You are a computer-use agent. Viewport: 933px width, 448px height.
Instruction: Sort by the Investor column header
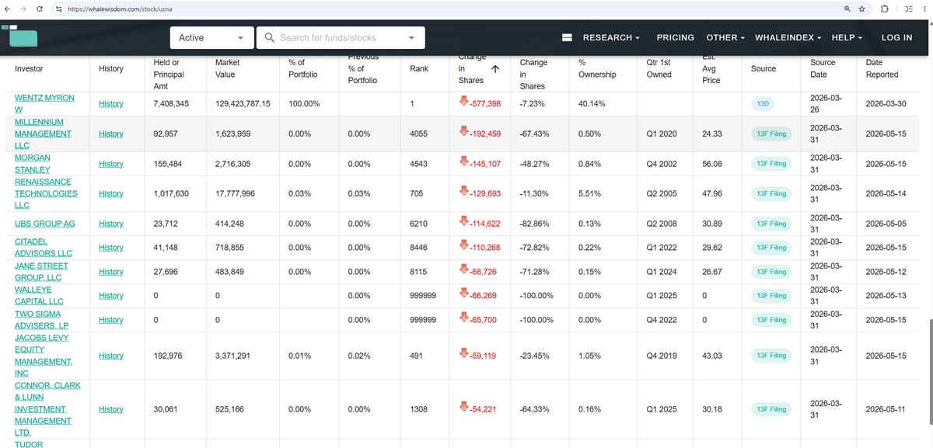pyautogui.click(x=29, y=68)
